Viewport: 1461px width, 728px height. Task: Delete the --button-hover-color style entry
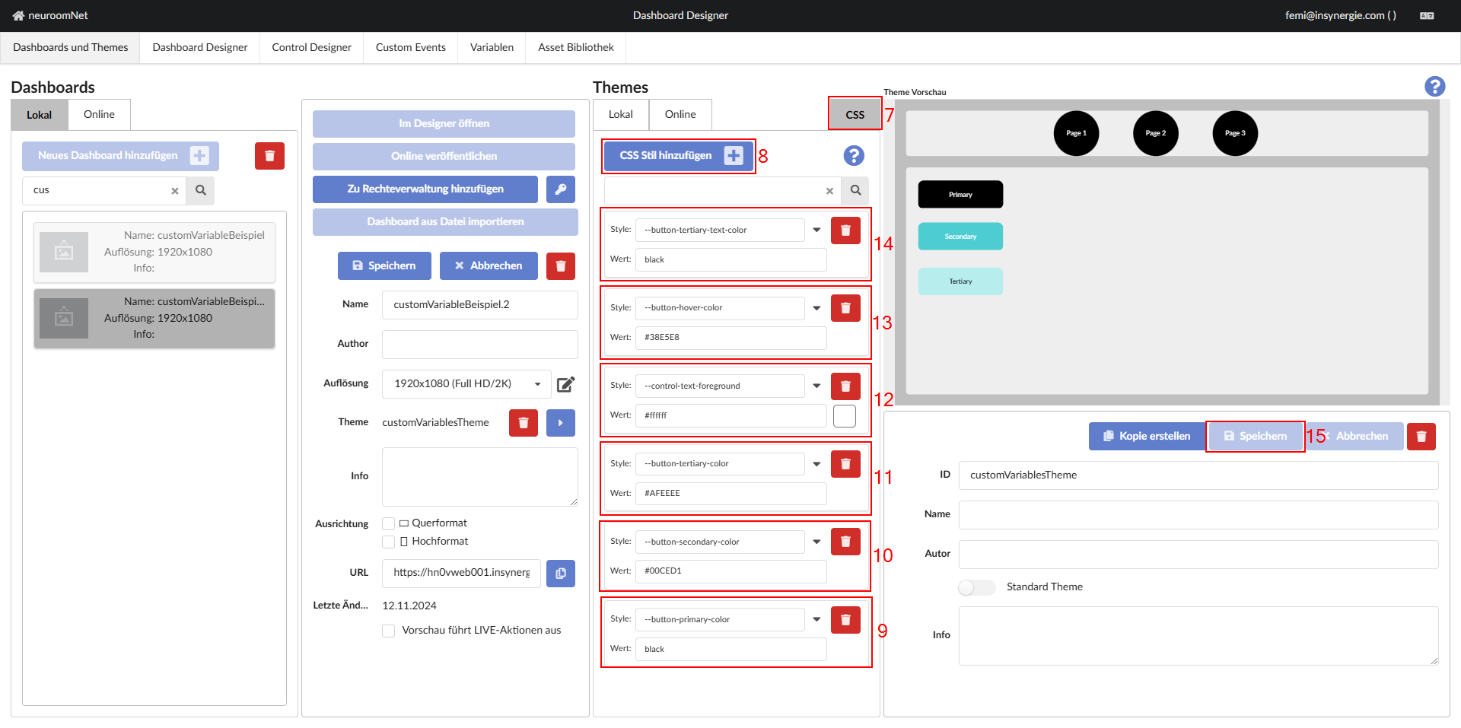[x=845, y=308]
